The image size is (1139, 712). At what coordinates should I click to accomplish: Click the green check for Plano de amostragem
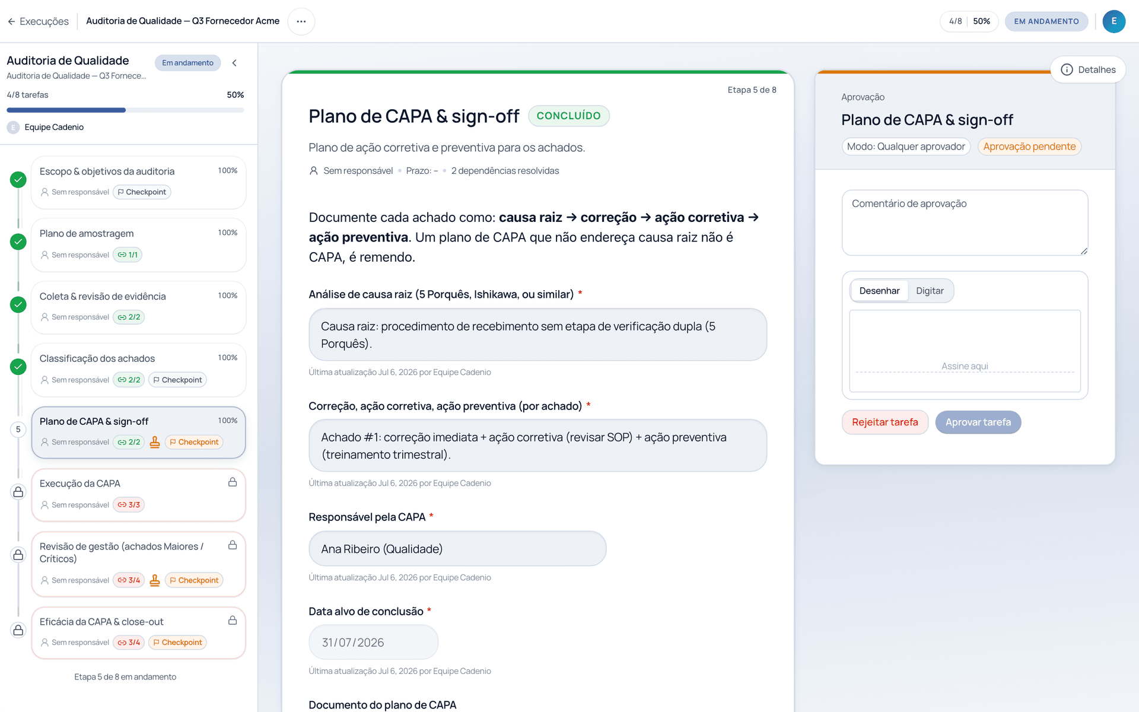pos(18,241)
